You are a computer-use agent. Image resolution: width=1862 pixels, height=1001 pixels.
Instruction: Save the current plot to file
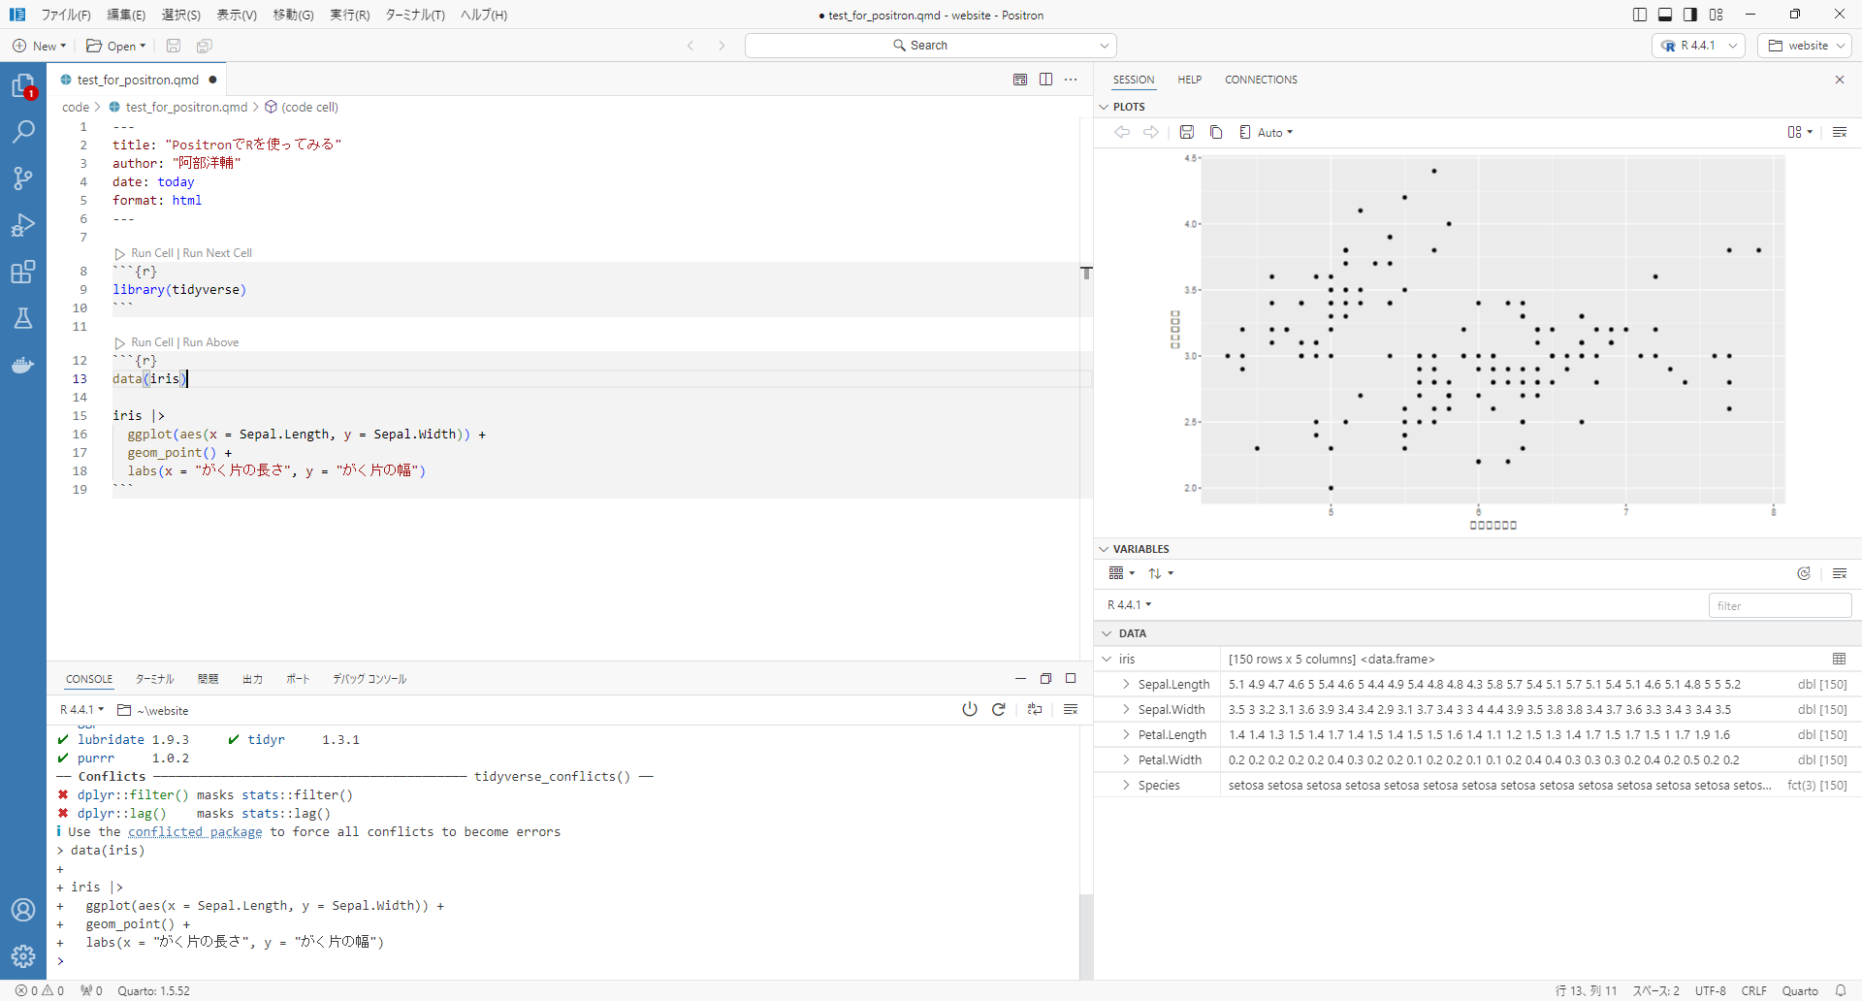pos(1186,132)
